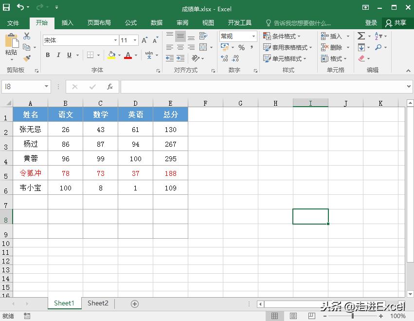The height and width of the screenshot is (321, 414).
Task: Select the Format Painter tool
Action: coord(27,58)
